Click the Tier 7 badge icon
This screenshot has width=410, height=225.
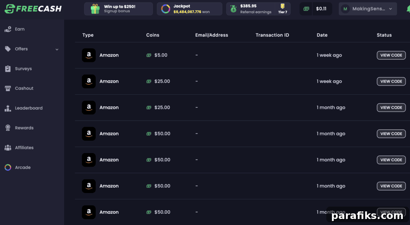click(282, 6)
